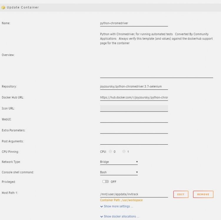This screenshot has width=221, height=220.
Task: Click the chevron beside Show docker allocations
Action: pos(102,216)
